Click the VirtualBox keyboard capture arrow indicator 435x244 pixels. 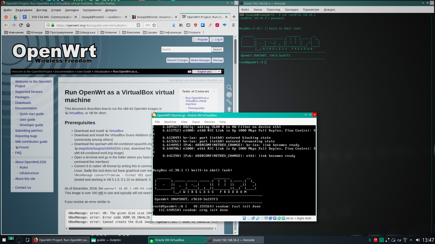click(283, 218)
